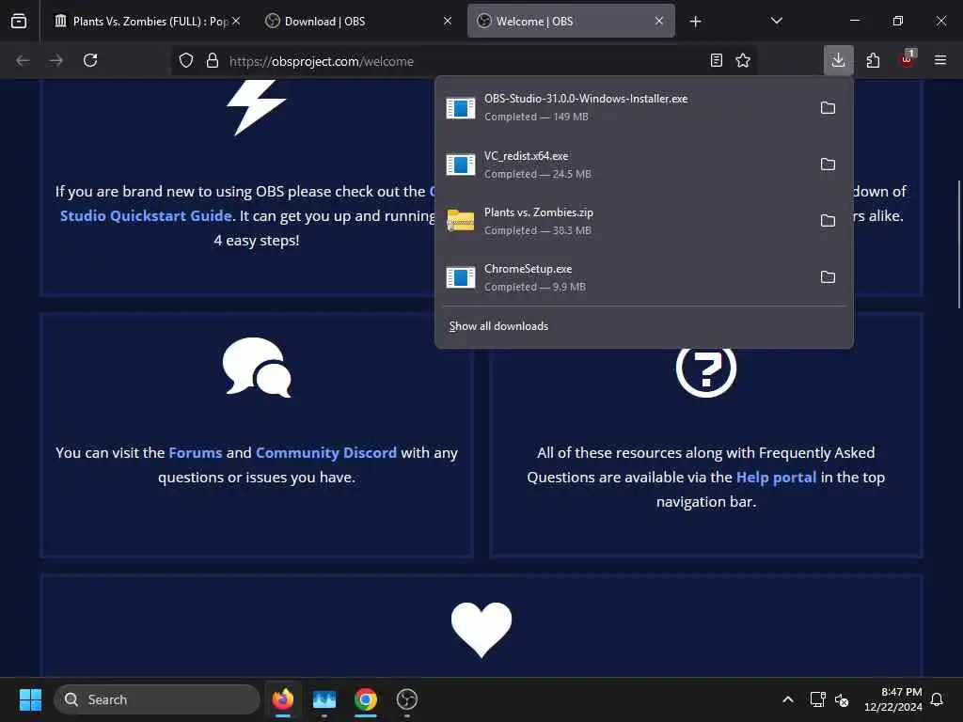Image resolution: width=963 pixels, height=722 pixels.
Task: Click the speech bubbles community icon
Action: tap(257, 368)
